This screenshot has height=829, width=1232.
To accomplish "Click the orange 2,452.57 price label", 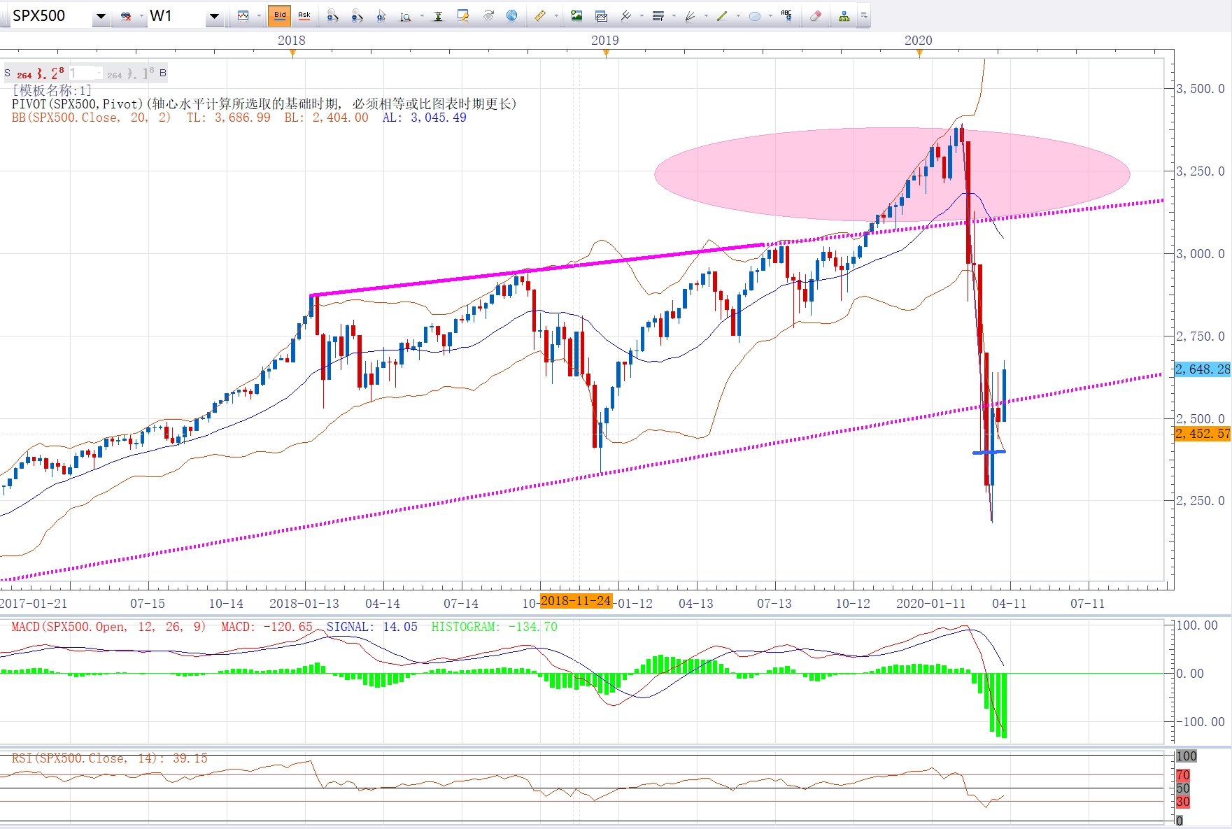I will (1203, 434).
